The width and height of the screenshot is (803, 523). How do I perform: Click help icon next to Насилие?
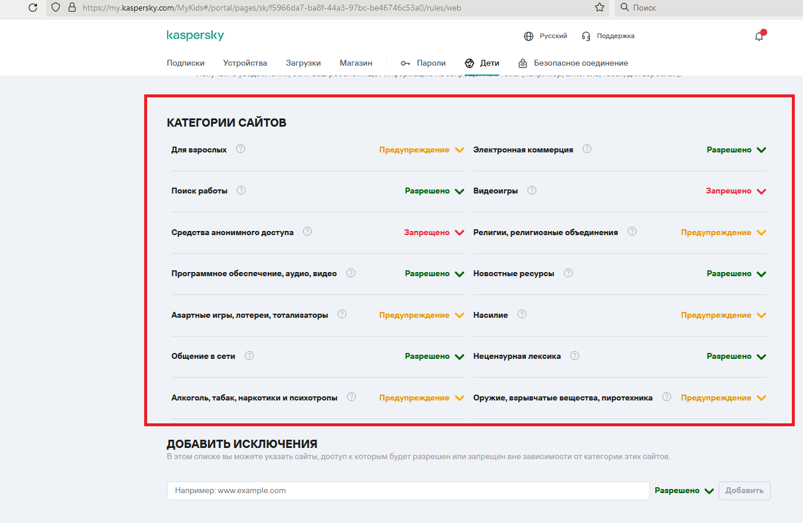point(522,314)
